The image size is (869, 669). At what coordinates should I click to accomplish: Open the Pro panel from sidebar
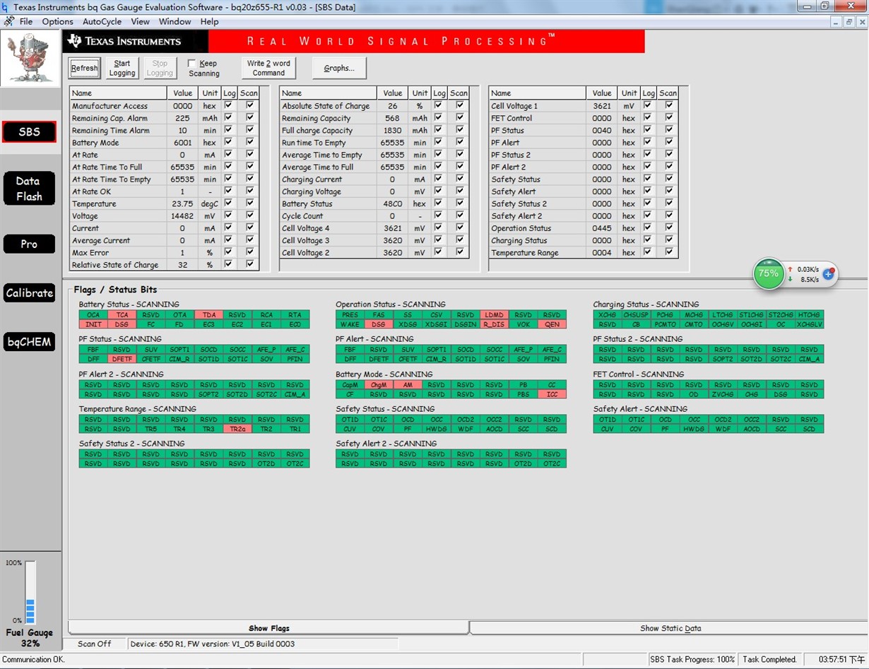point(29,244)
